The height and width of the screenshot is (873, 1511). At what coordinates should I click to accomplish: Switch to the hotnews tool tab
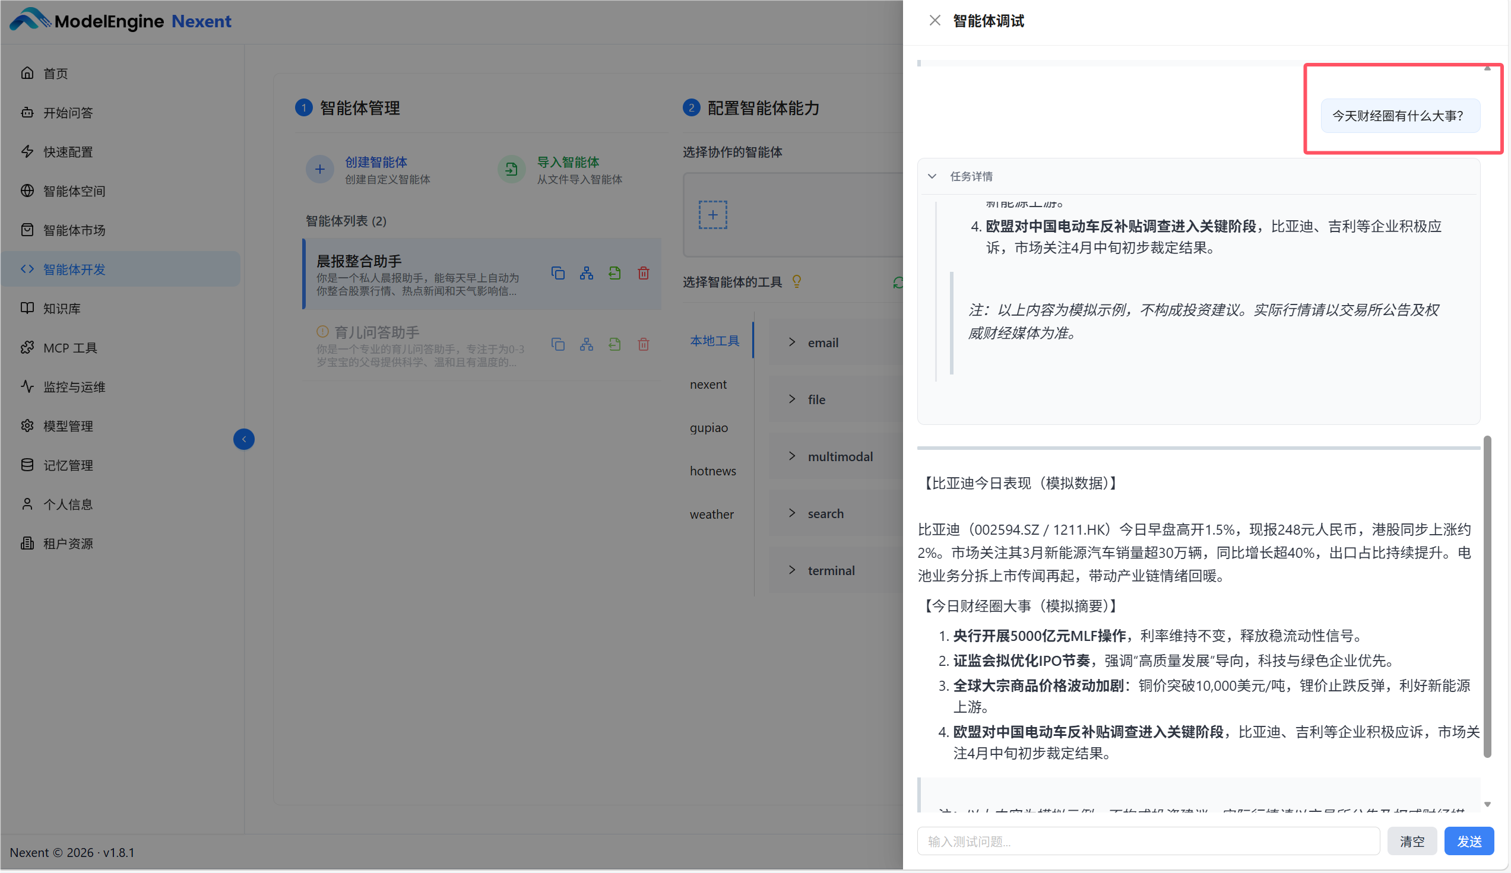712,471
